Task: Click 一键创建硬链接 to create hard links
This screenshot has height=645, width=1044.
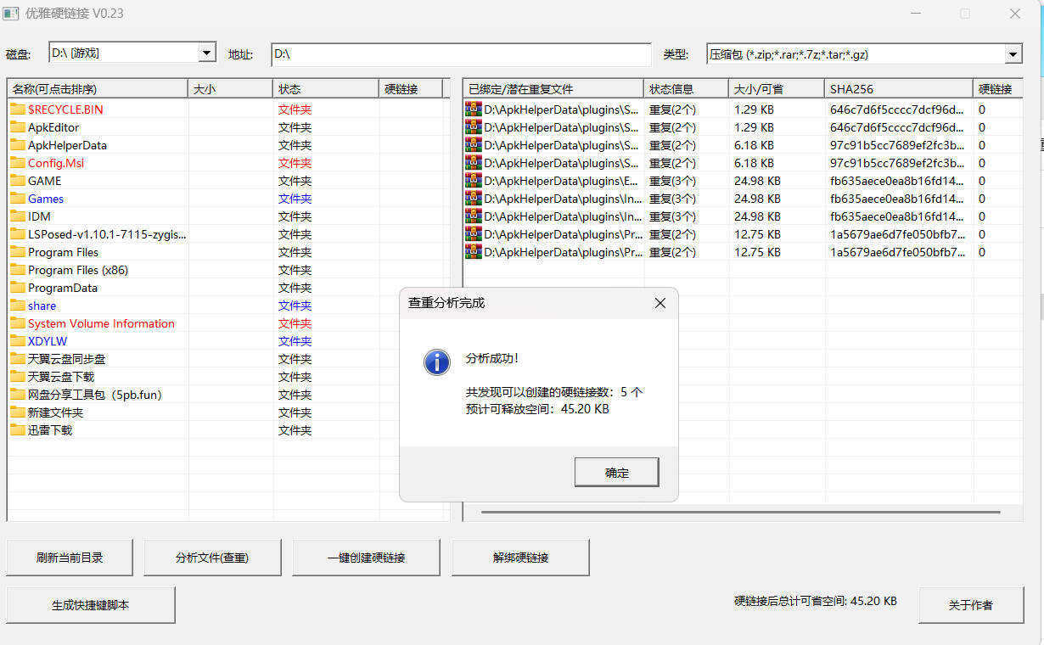Action: [x=366, y=557]
